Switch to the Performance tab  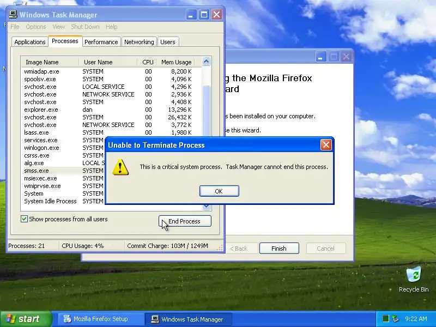(x=101, y=42)
